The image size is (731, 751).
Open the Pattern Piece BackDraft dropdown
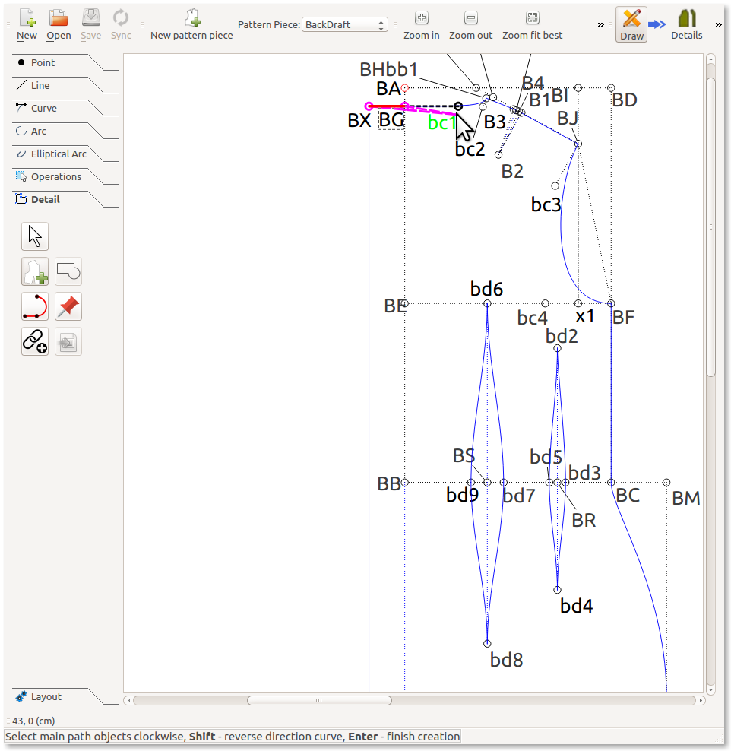pos(346,25)
